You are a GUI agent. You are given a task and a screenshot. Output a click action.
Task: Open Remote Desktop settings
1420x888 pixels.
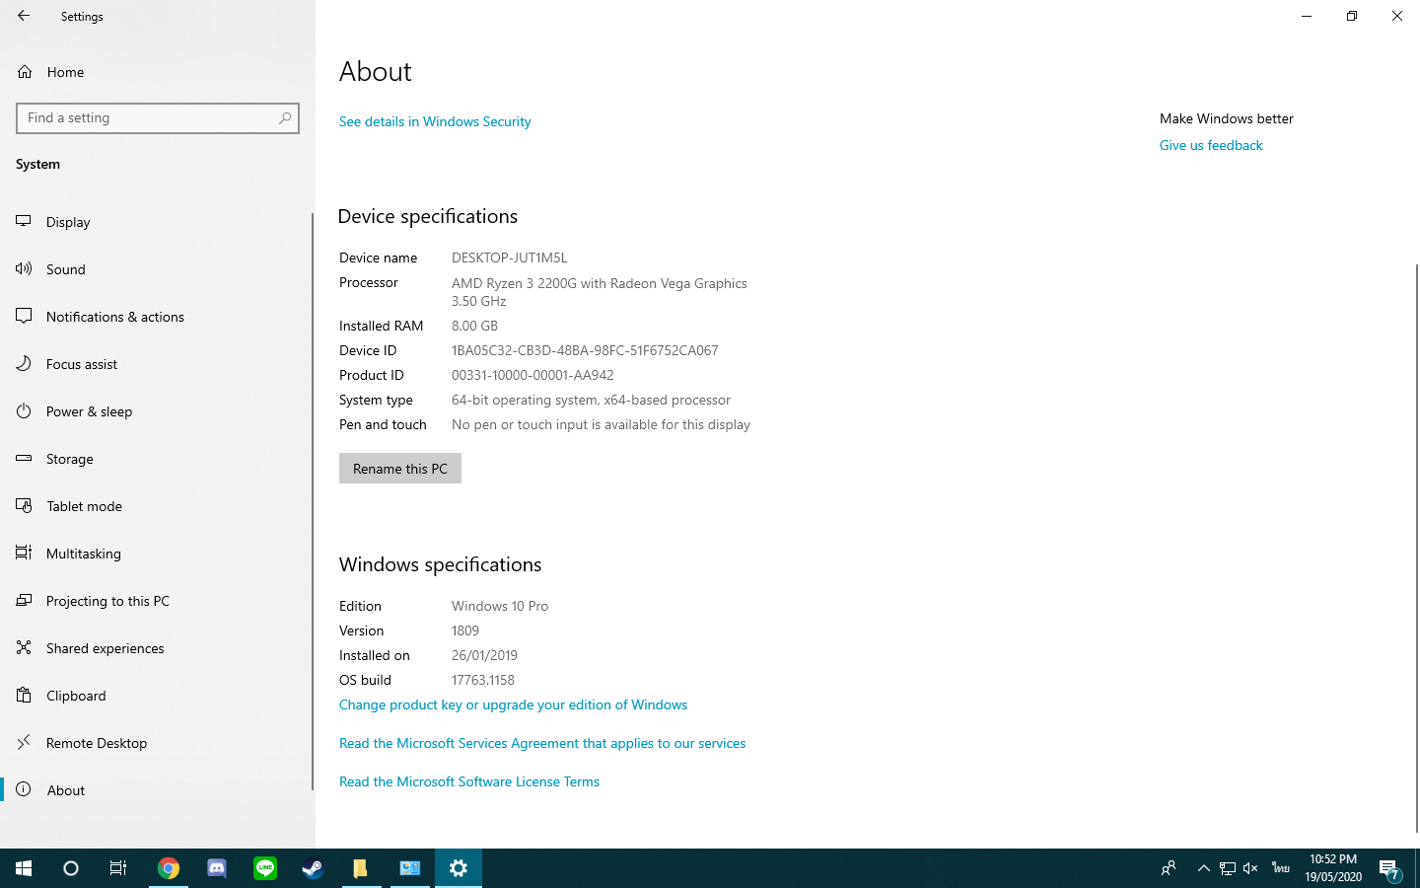158,743
